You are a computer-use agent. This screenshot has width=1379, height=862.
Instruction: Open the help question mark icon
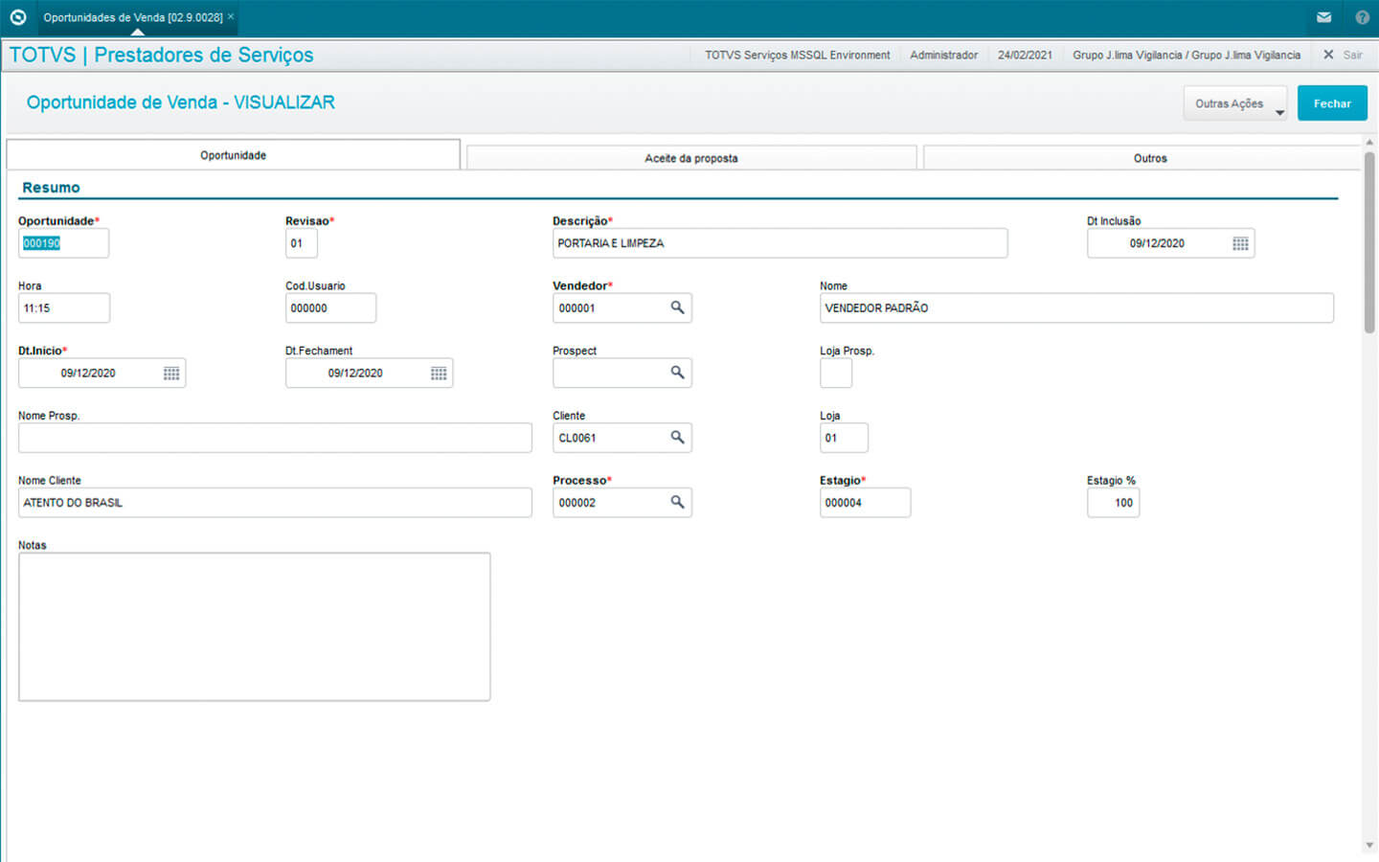1362,17
